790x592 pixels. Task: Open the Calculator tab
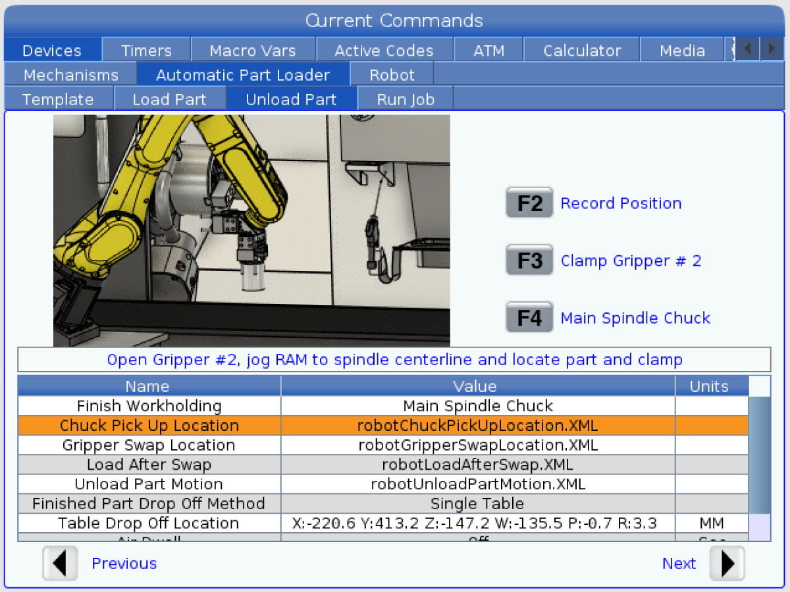coord(581,51)
